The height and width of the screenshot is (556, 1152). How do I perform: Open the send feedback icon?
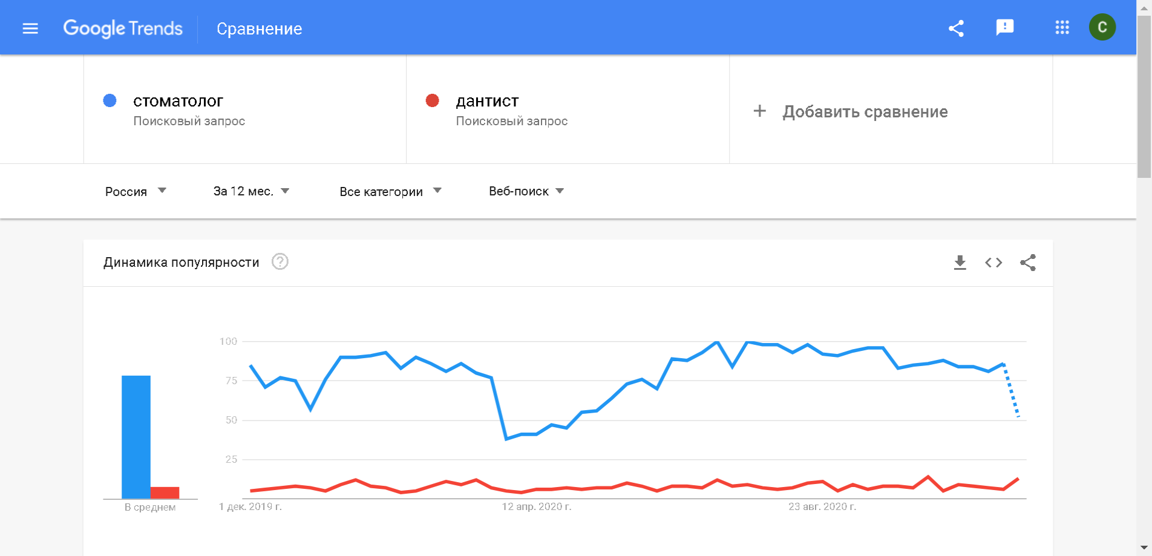1004,27
